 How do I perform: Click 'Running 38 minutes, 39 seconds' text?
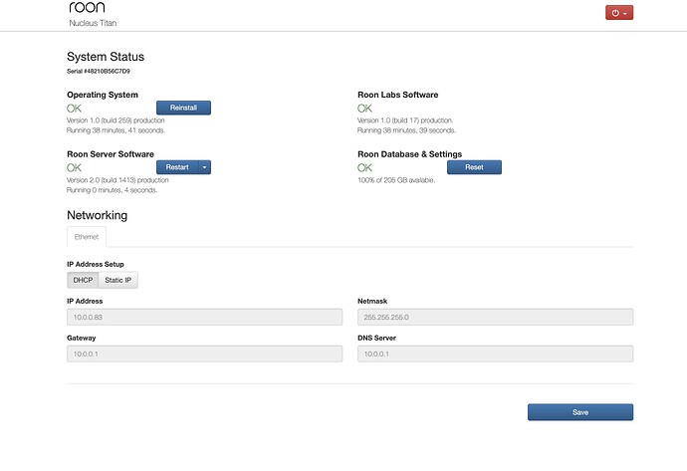pos(406,130)
